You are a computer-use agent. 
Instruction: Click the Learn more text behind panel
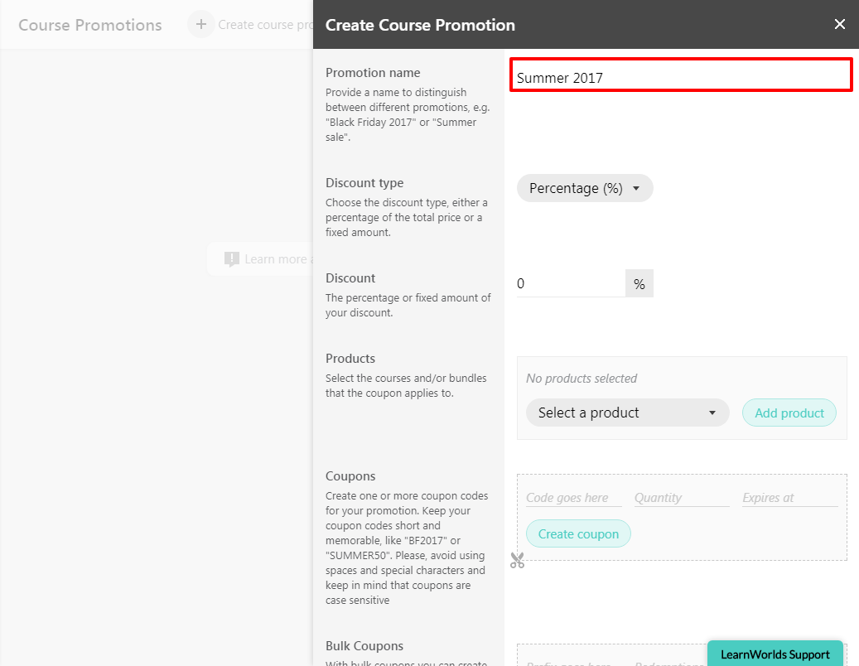tap(278, 259)
